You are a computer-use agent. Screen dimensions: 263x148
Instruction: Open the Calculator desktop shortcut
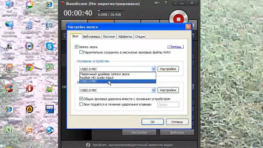[x=29, y=25]
